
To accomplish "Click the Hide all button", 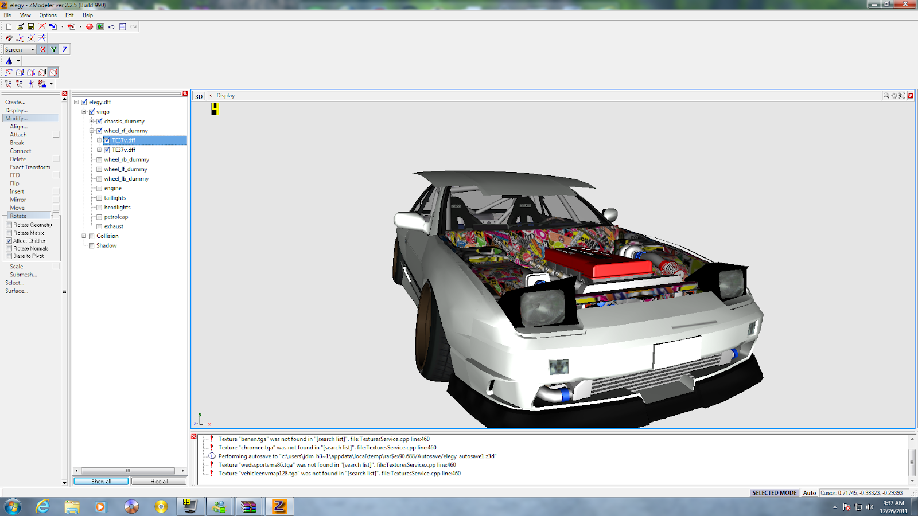I will (x=159, y=482).
